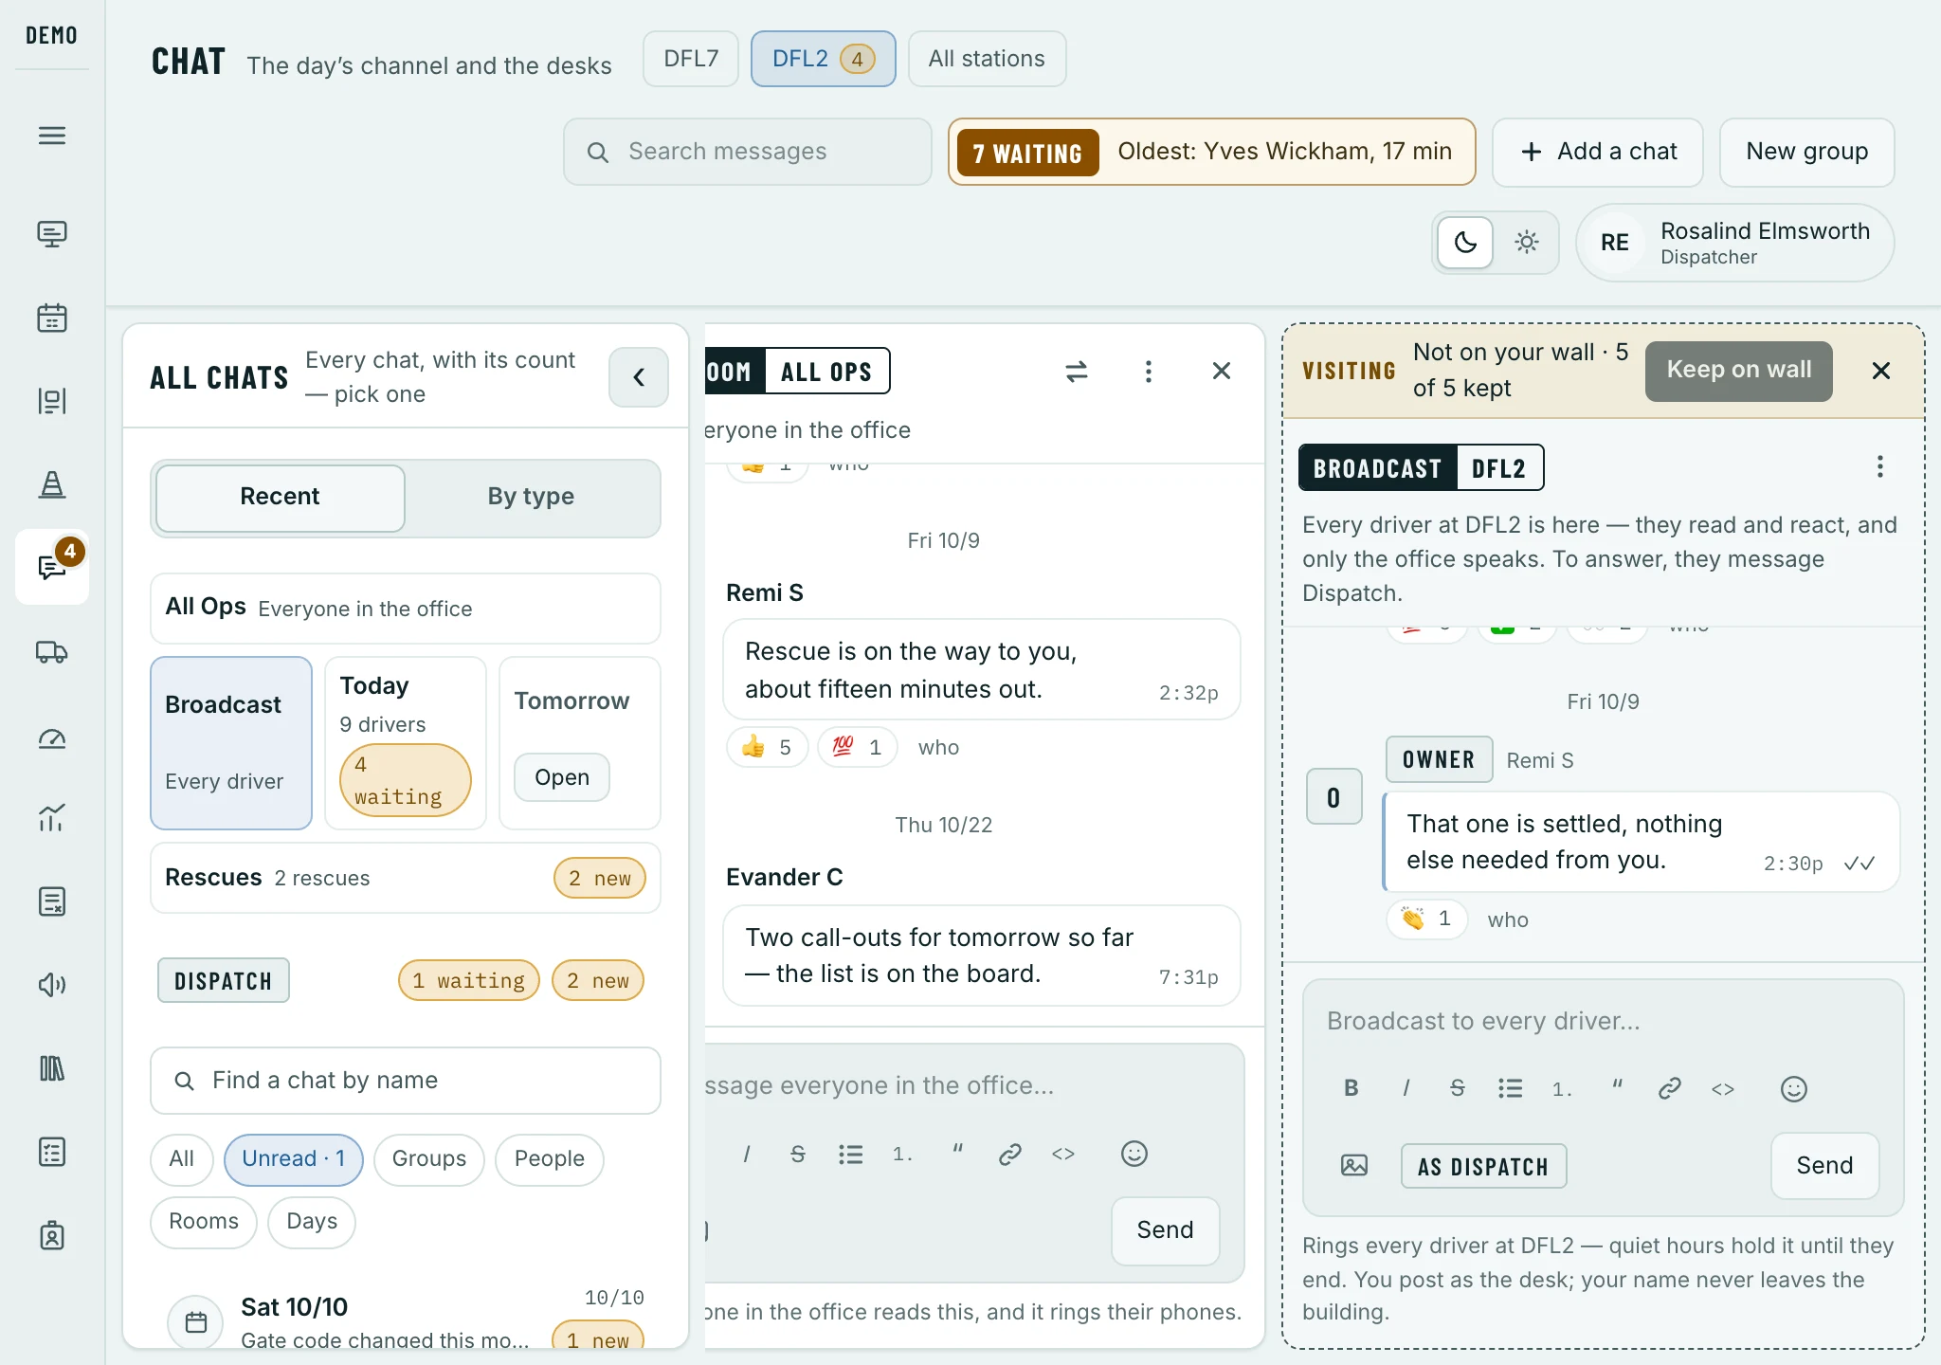
Task: Open the chat sidebar icon with badge 4
Action: (52, 567)
